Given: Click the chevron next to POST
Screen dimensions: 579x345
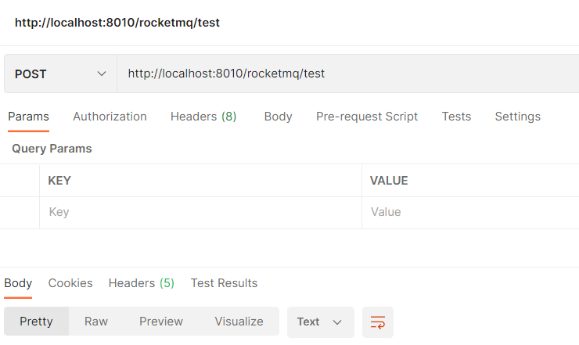Looking at the screenshot, I should coord(102,74).
